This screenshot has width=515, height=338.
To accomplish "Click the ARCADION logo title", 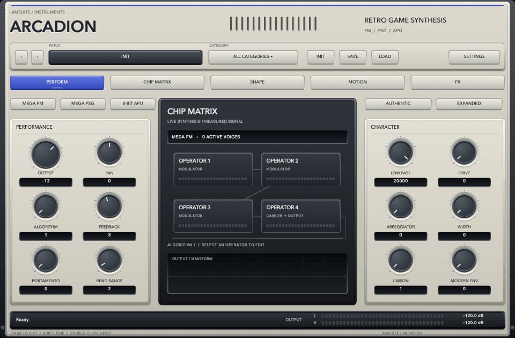I will click(53, 27).
